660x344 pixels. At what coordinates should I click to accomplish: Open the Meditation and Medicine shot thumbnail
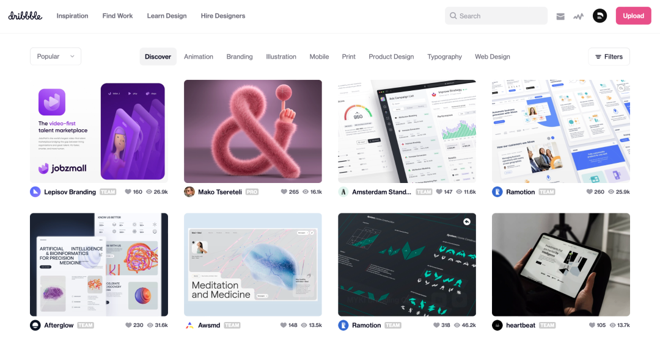[253, 265]
